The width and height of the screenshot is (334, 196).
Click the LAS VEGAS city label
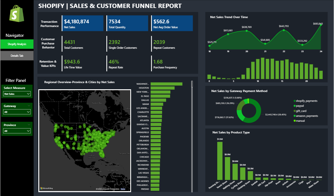[x=144, y=173]
